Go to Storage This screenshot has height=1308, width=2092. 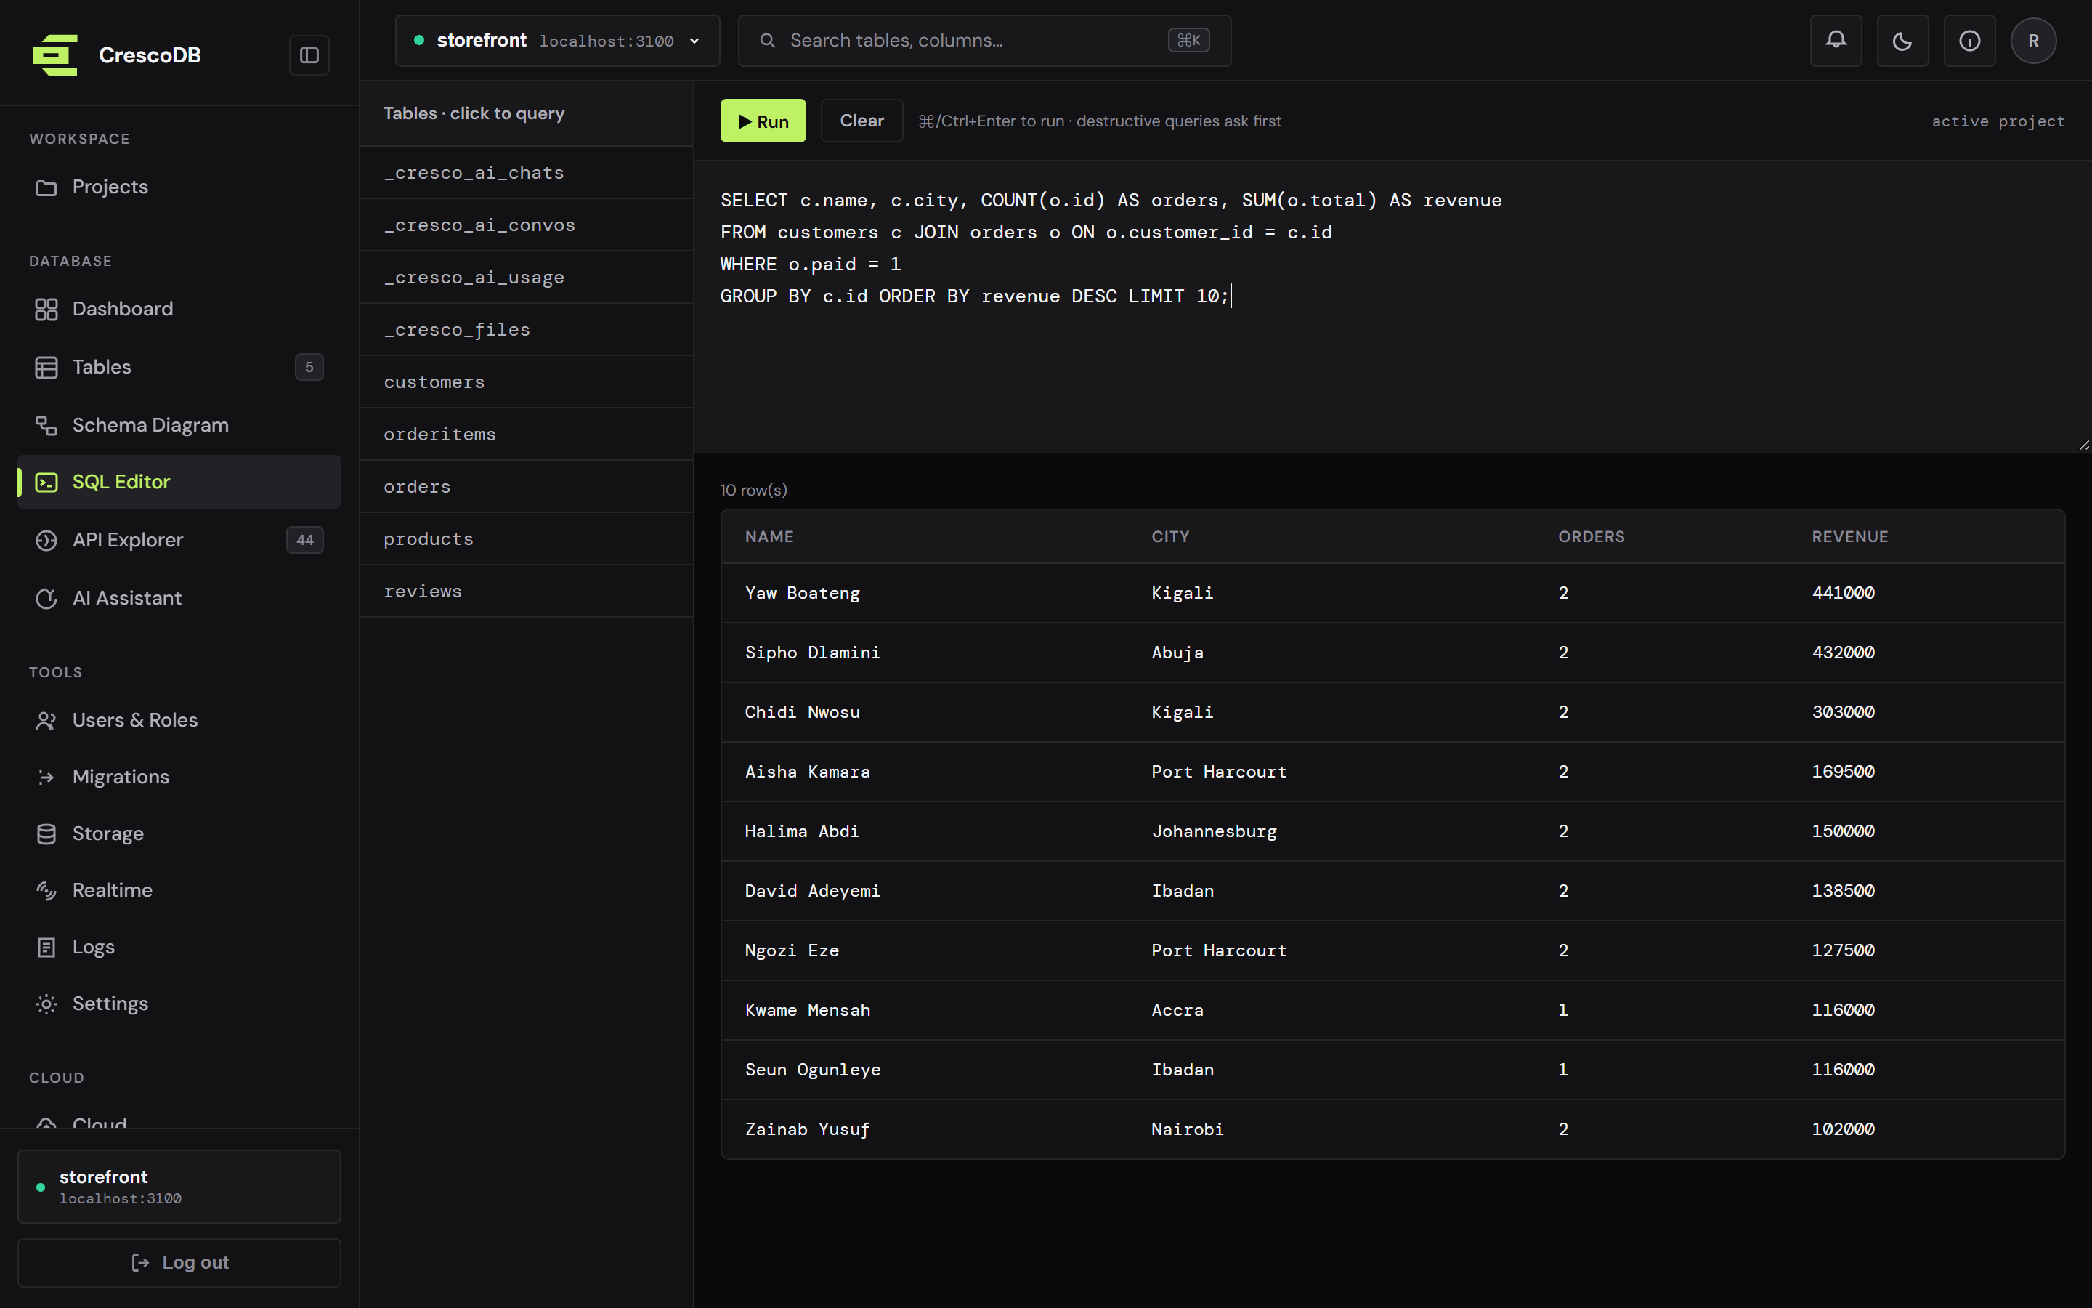click(179, 833)
